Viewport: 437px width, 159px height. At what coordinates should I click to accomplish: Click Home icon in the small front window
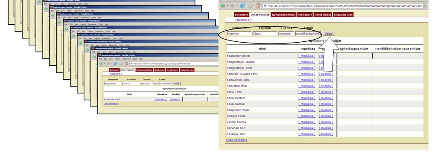click(126, 64)
